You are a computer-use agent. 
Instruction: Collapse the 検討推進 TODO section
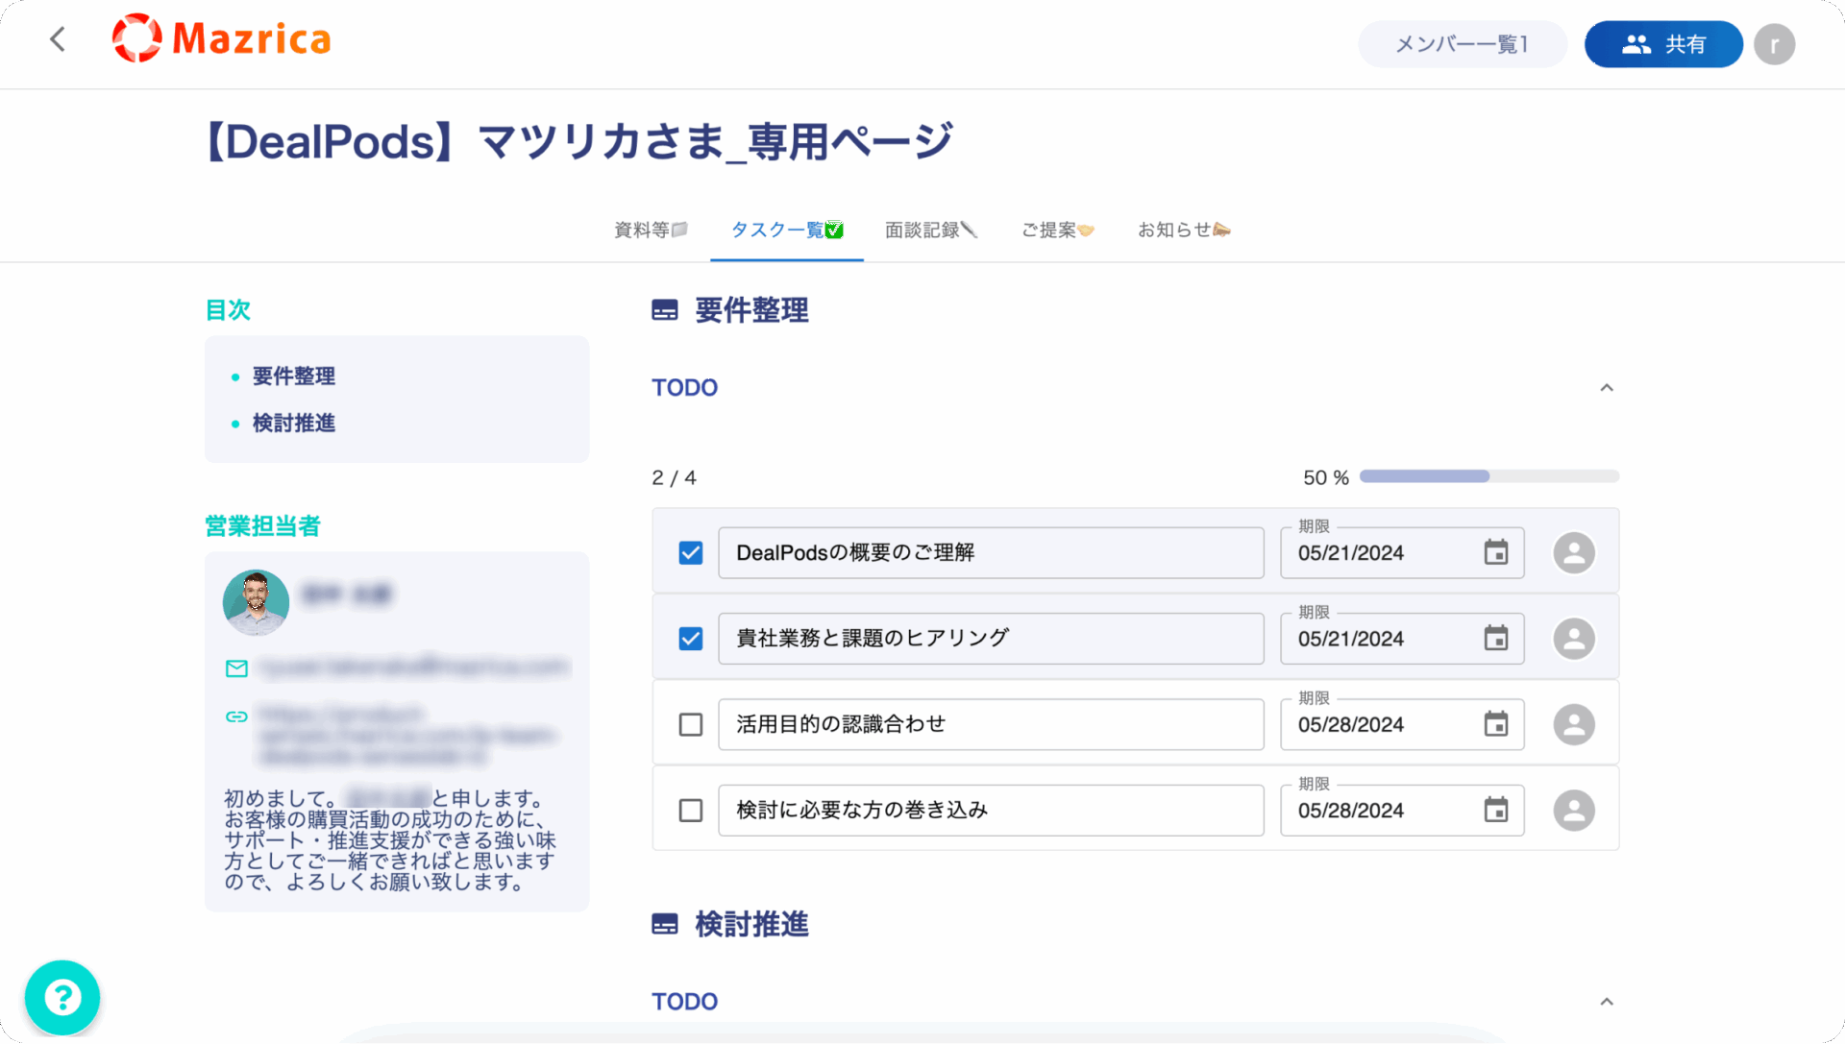point(1606,1002)
